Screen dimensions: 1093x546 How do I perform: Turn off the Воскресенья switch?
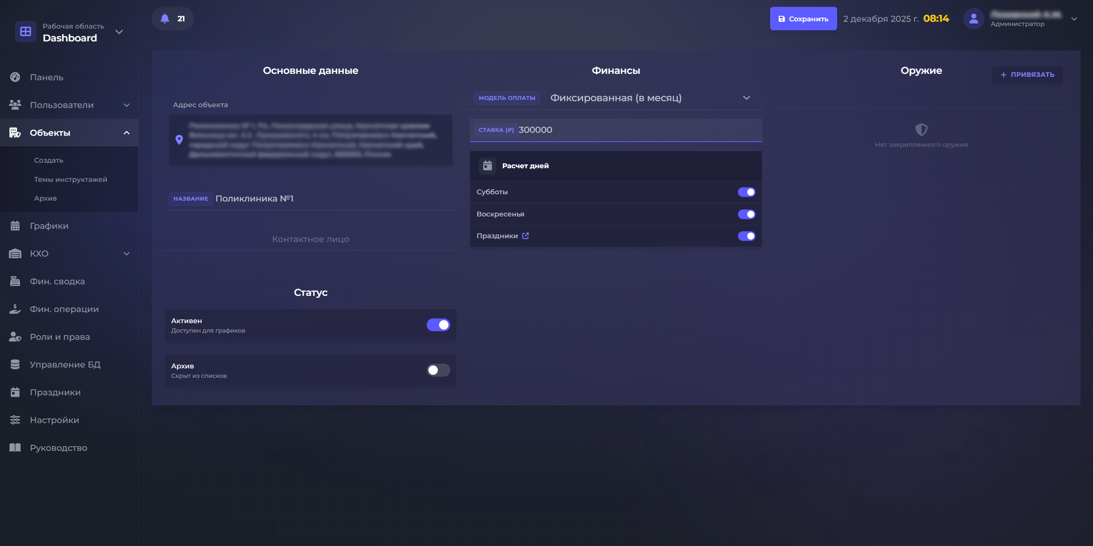coord(746,214)
